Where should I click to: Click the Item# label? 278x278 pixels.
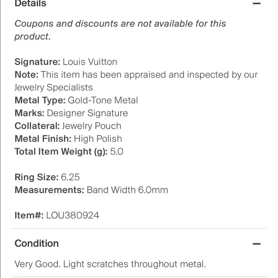point(29,215)
